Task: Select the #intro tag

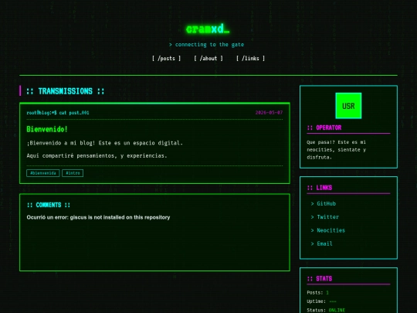Action: (x=73, y=173)
